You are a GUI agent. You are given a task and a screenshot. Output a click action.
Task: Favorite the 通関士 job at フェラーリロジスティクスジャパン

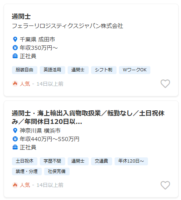point(165,84)
